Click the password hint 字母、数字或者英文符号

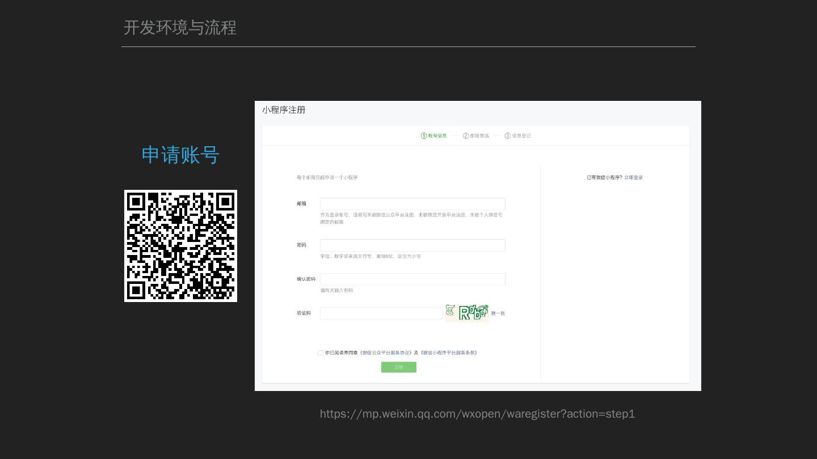(370, 256)
